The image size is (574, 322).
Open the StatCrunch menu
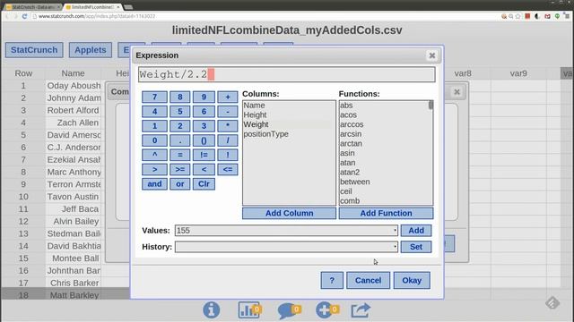(x=34, y=50)
